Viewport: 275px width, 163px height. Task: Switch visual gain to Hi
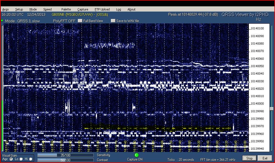pos(31,159)
